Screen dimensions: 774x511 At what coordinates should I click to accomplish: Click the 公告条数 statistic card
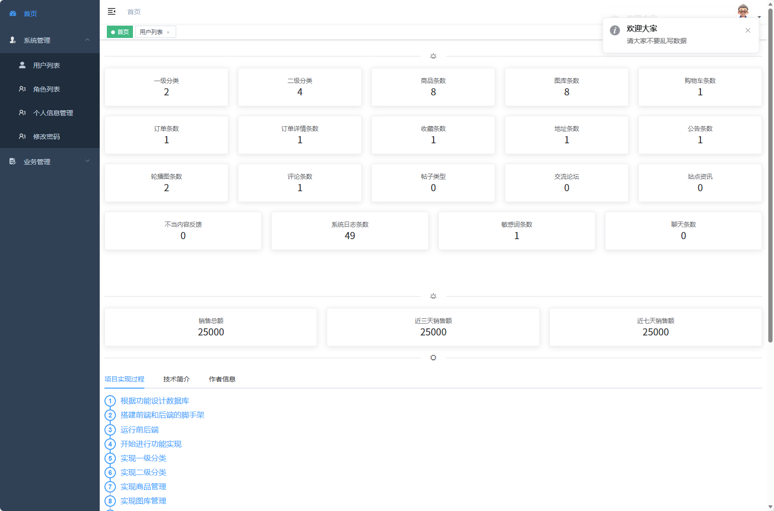(700, 135)
